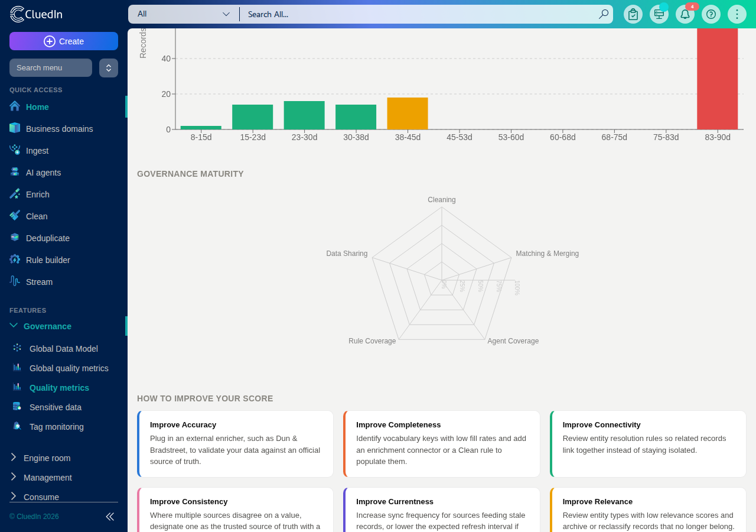
Task: Click the plus icon in Create
Action: (50, 41)
